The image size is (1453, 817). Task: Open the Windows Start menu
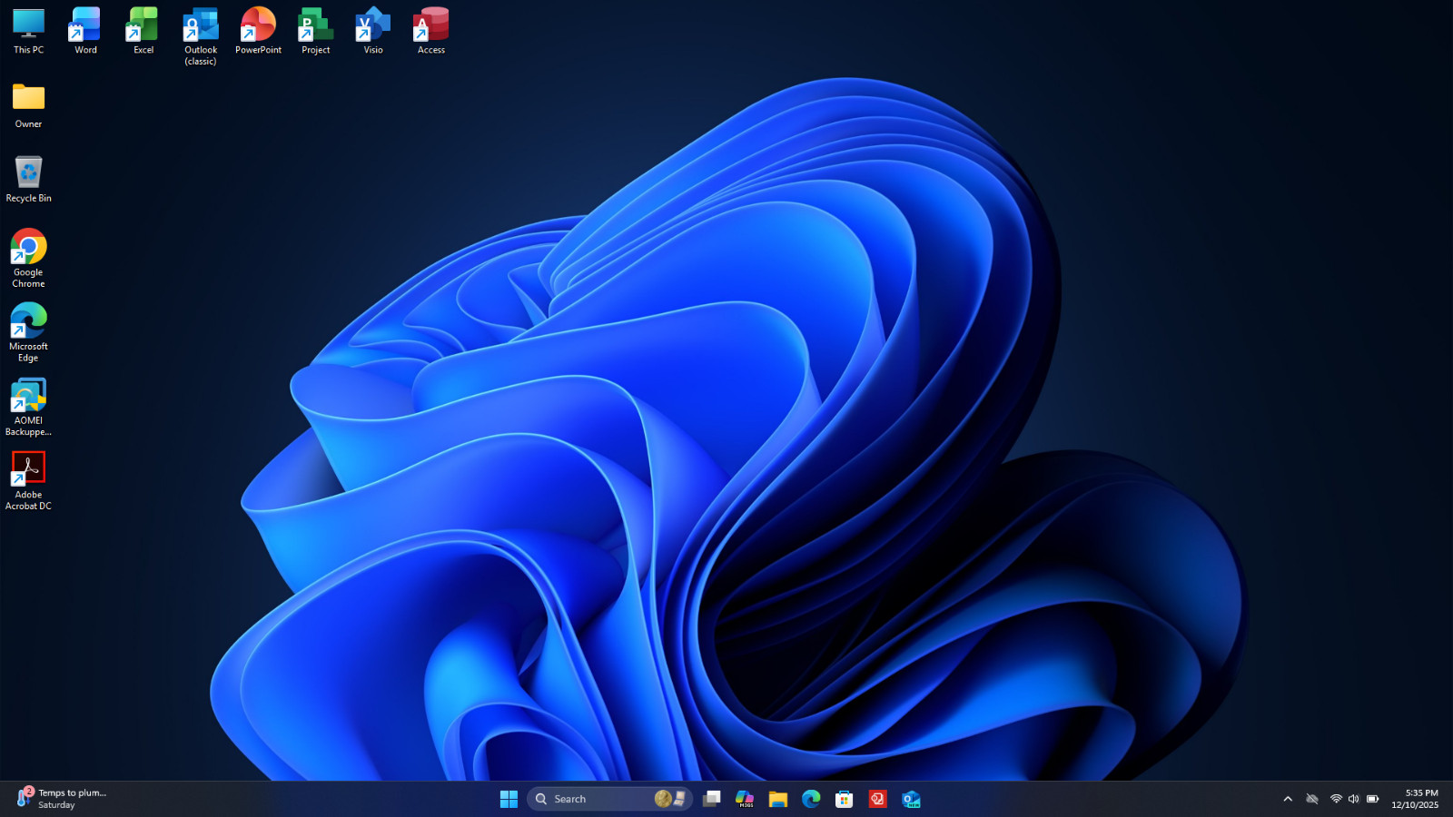point(509,799)
